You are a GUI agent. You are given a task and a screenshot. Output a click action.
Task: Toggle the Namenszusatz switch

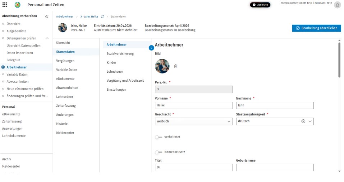click(159, 152)
